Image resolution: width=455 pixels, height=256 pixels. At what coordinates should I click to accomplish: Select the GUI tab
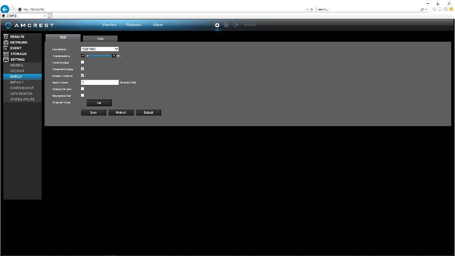[63, 38]
